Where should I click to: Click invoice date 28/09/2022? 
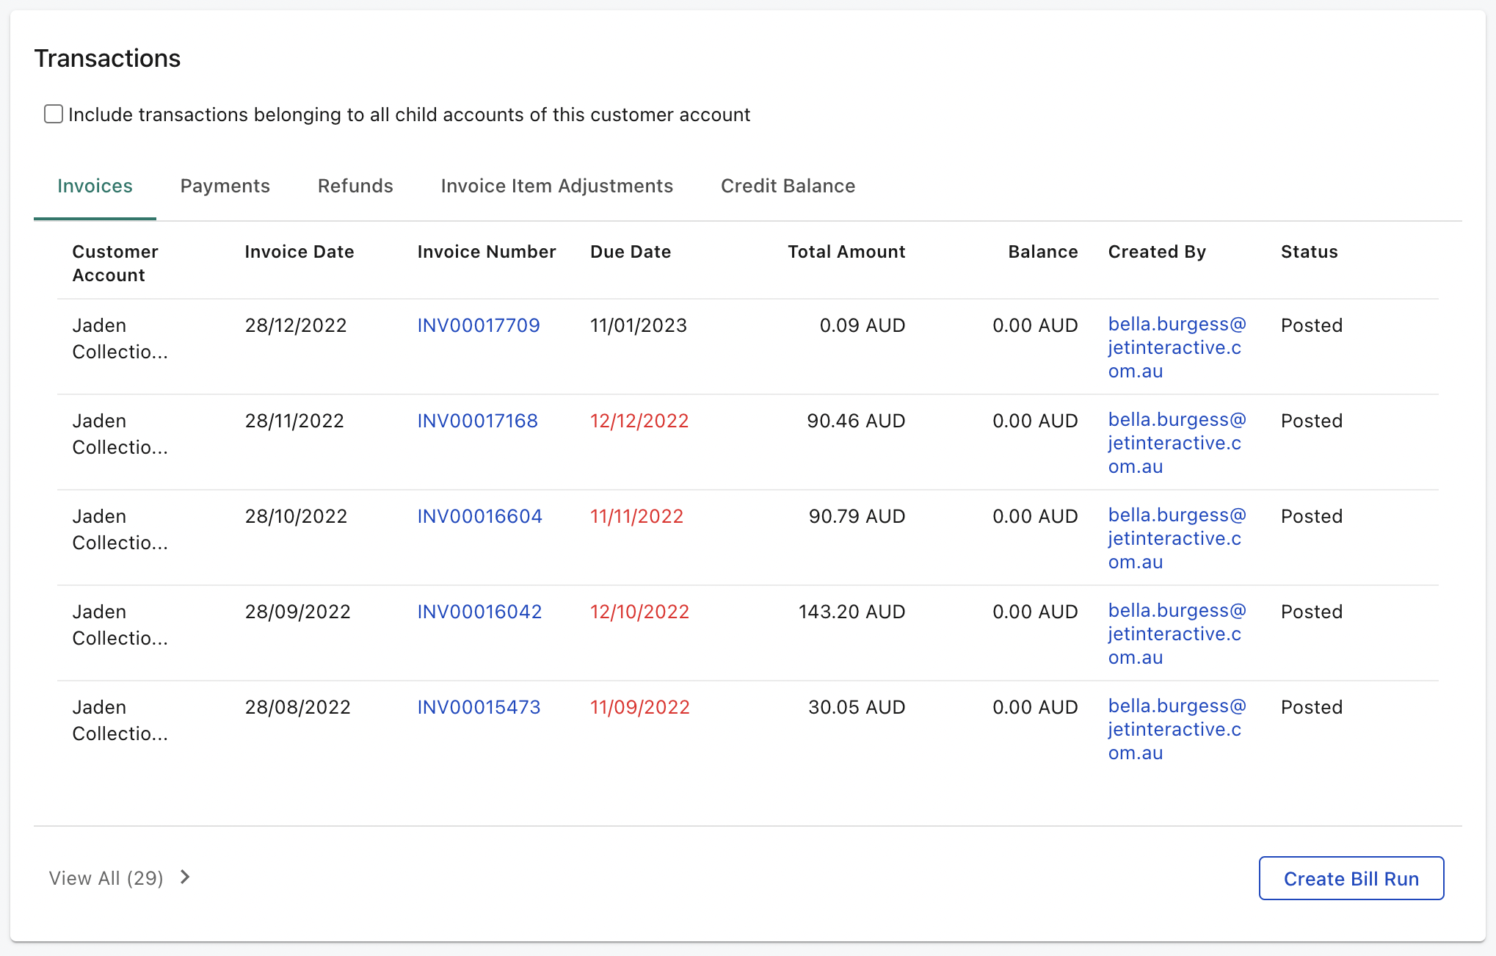(297, 612)
